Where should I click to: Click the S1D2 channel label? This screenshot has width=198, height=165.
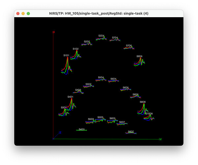(x=76, y=49)
